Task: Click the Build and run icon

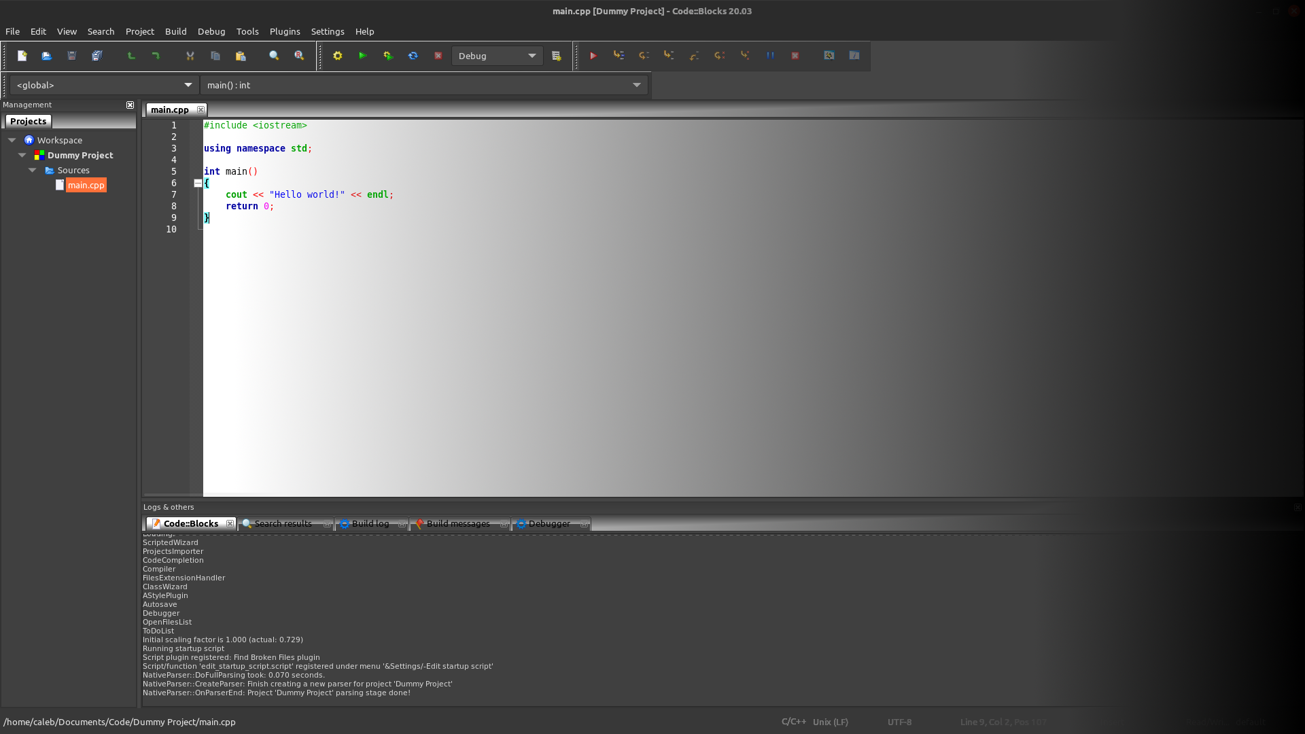Action: [x=388, y=56]
